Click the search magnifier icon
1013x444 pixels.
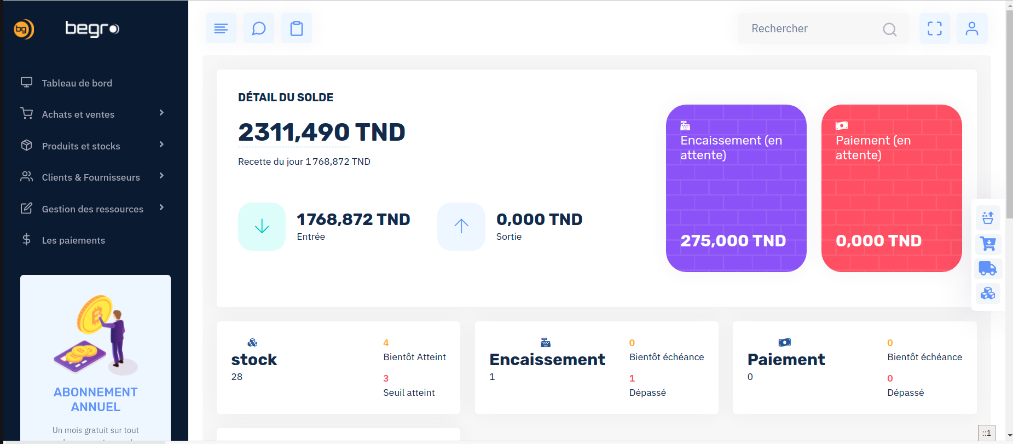pos(890,29)
